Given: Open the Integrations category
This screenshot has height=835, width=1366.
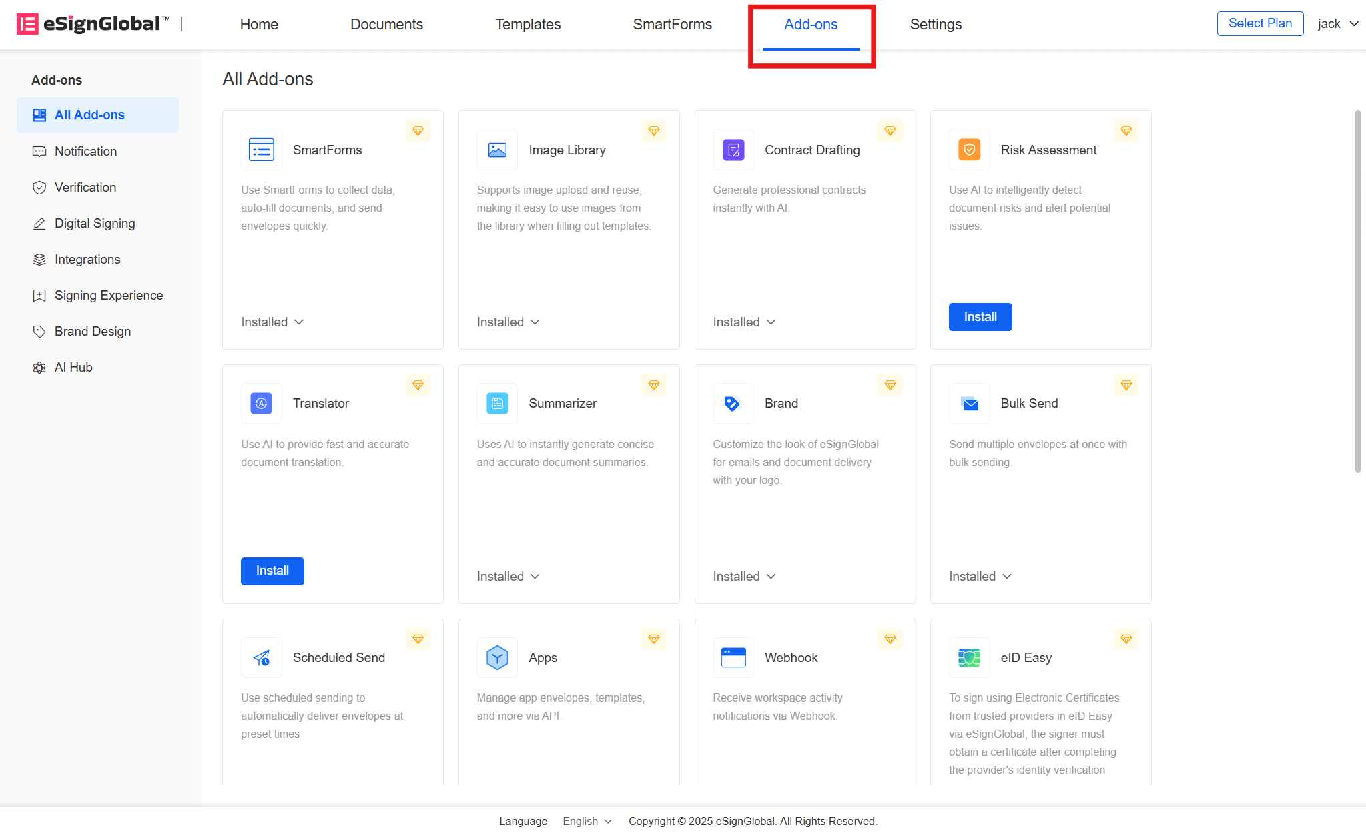Looking at the screenshot, I should [97, 260].
